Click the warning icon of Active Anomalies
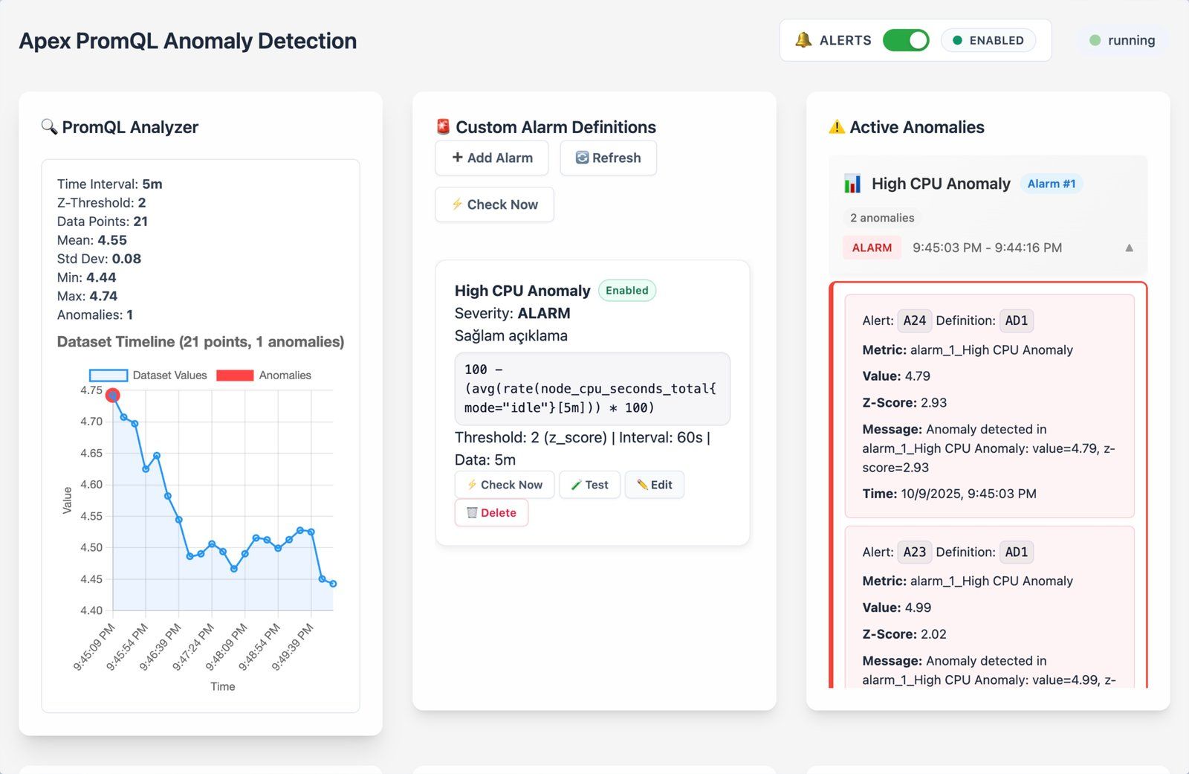Screen dimensions: 1189x774 click(837, 127)
